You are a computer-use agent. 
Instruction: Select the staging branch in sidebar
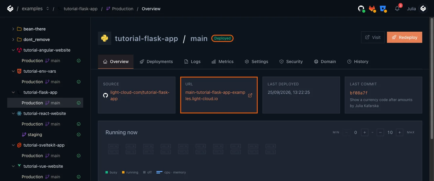point(45,135)
